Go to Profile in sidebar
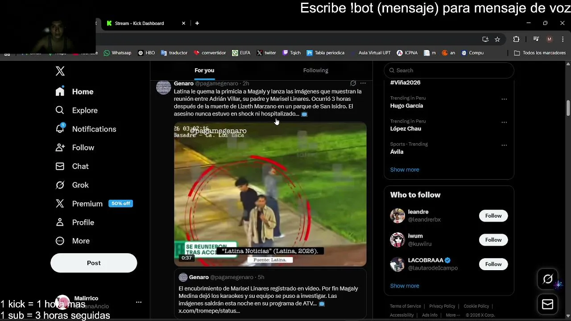The width and height of the screenshot is (571, 321). point(74,222)
